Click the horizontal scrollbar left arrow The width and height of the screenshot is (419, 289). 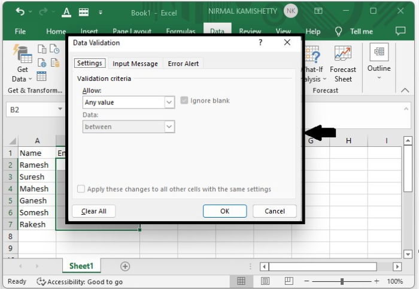(x=265, y=267)
